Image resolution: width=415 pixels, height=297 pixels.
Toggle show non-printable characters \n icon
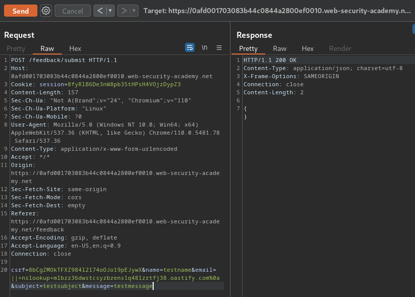[x=204, y=47]
